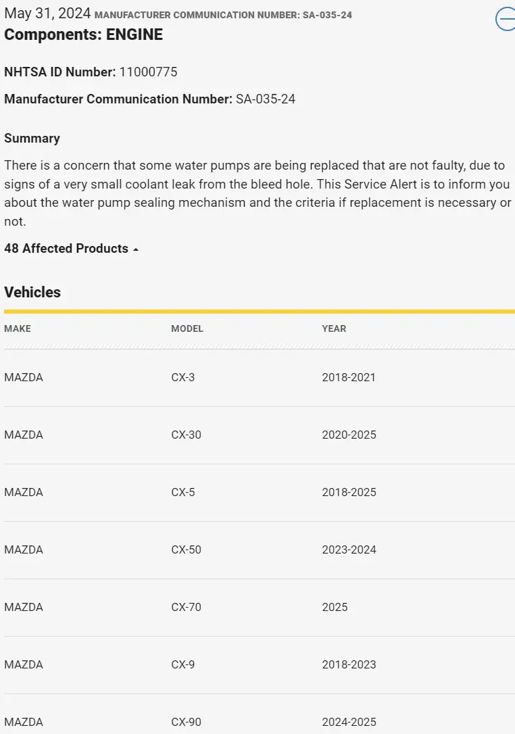Select the CX-90 model cell
This screenshot has height=734, width=515.
point(187,722)
